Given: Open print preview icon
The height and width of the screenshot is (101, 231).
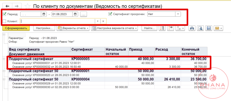Looking at the screenshot, I should (200, 28).
